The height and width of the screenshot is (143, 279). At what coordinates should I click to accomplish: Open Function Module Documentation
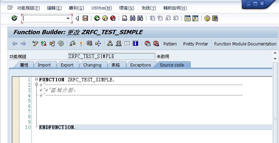point(245,44)
